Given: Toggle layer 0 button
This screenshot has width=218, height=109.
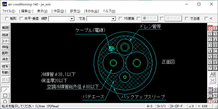Looking at the screenshot, I should click(210, 28).
